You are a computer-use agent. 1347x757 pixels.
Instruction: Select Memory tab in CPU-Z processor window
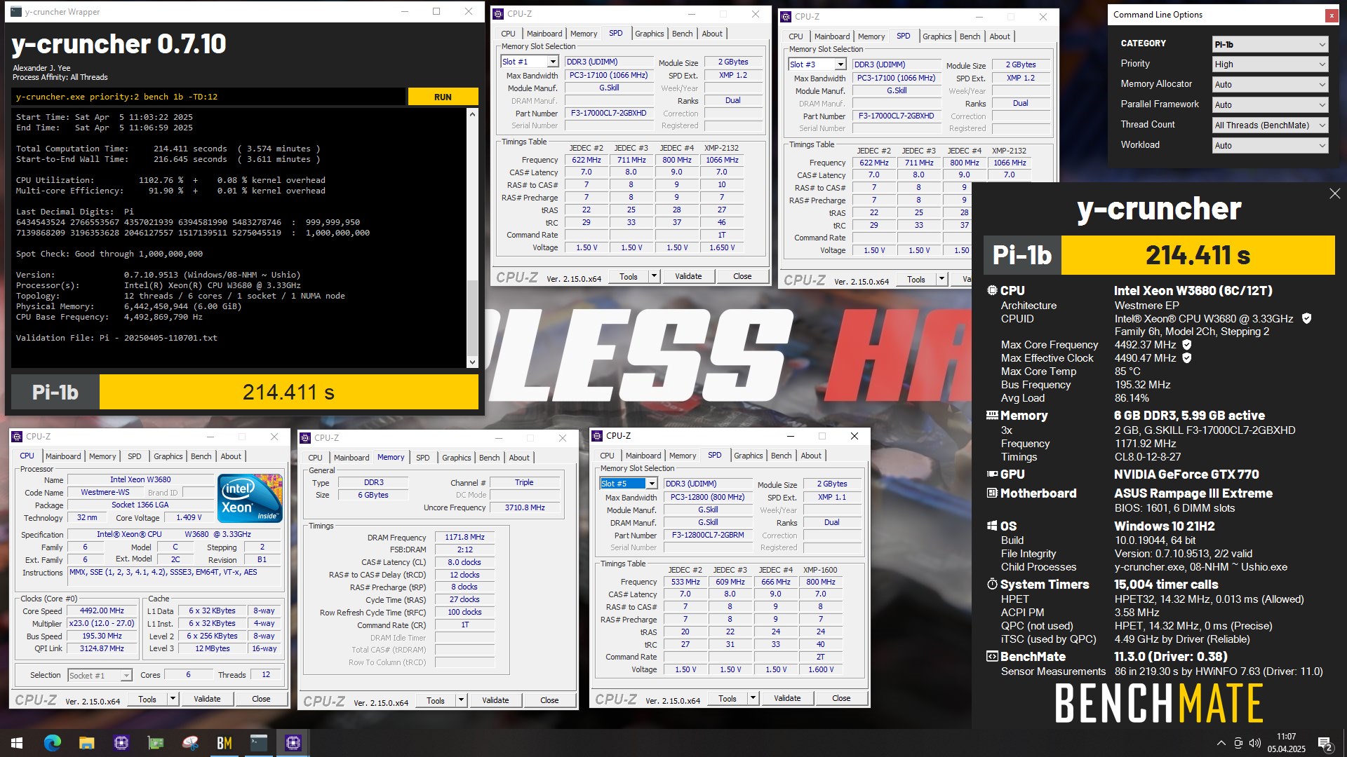coord(102,456)
